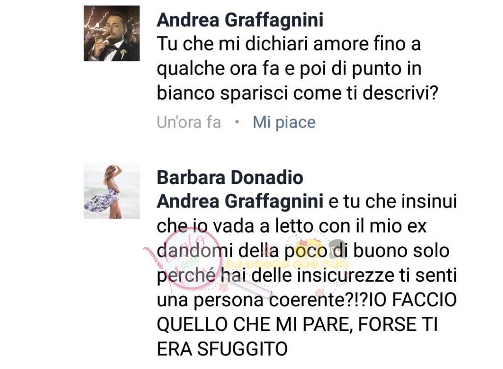Open the Andrea Graffagnini mention in Barbara's reply
Image resolution: width=503 pixels, height=369 pixels.
[x=240, y=202]
